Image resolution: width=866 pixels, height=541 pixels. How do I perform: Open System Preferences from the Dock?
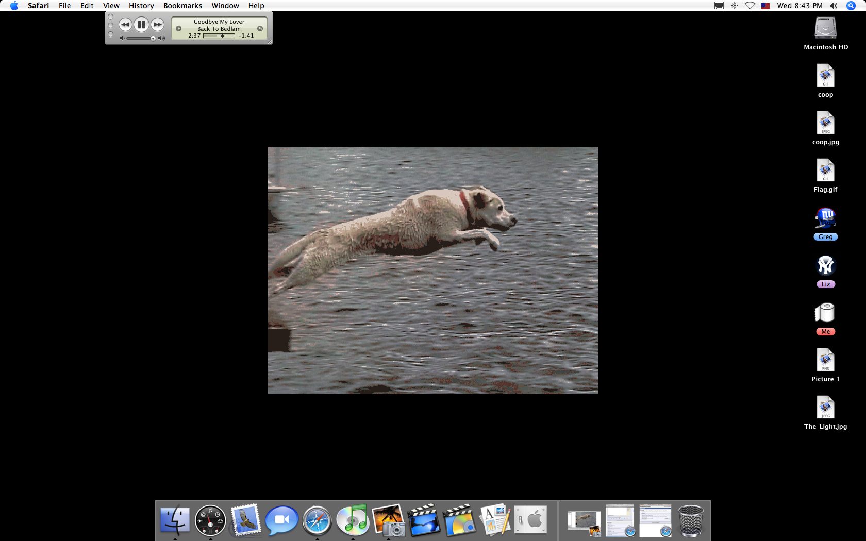(x=530, y=520)
